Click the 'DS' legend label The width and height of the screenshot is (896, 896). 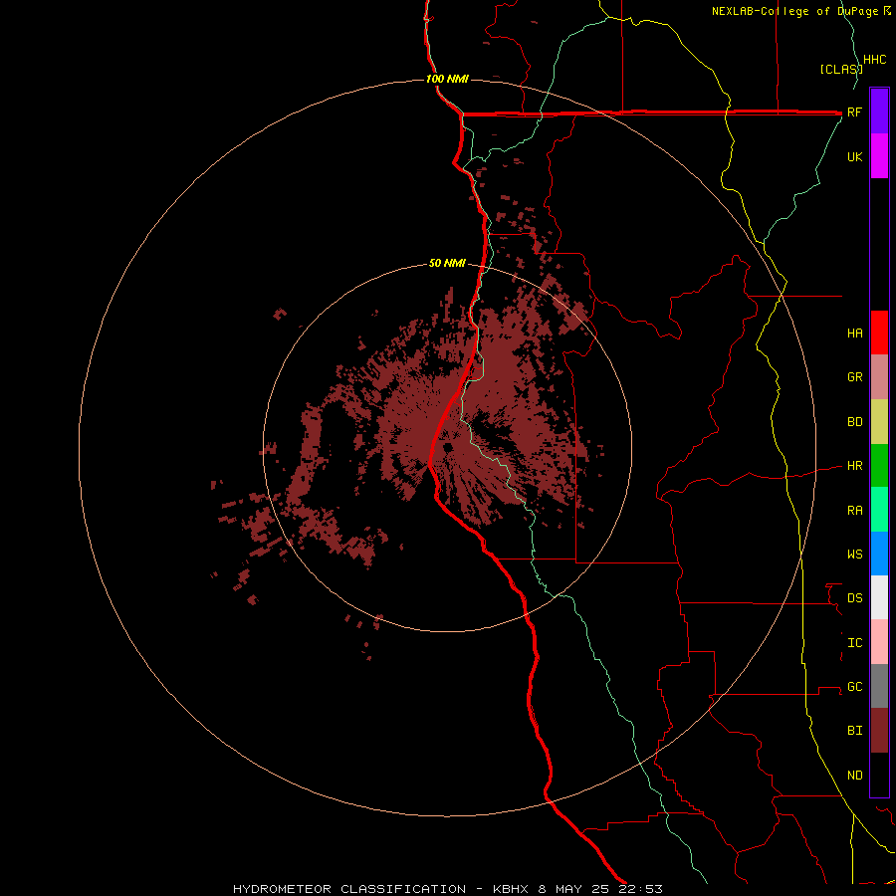(x=854, y=598)
